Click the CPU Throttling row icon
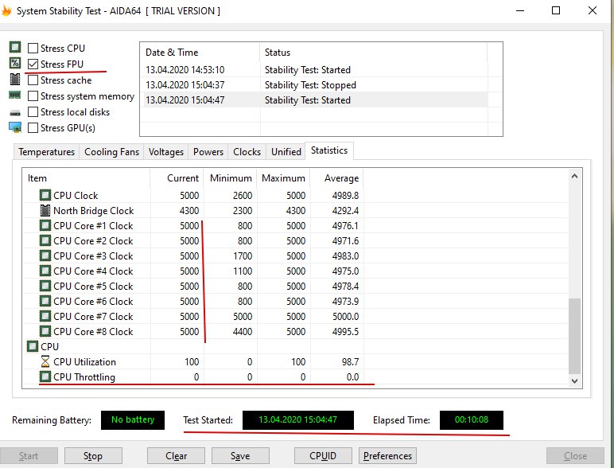The image size is (614, 468). coord(45,376)
